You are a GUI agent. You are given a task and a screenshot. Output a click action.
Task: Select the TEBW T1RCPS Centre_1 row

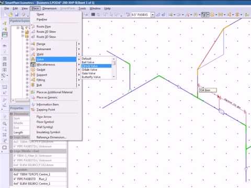(x=40, y=174)
